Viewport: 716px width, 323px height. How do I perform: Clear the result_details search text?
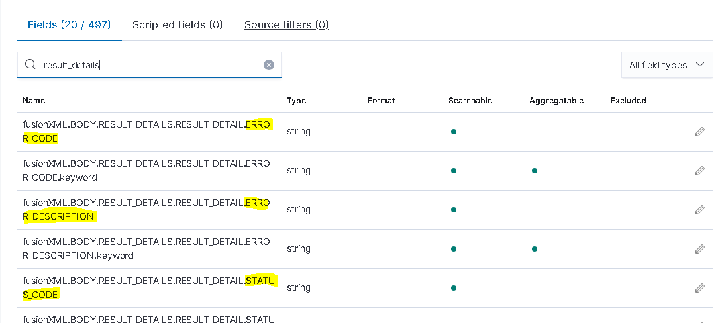[269, 65]
